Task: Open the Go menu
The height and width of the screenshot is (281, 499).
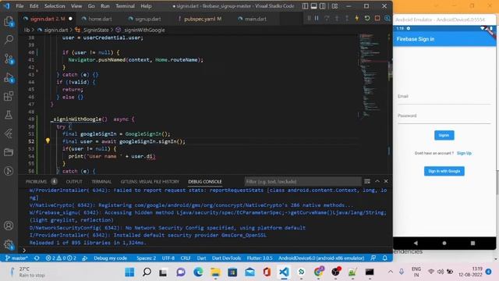Action: (x=91, y=6)
